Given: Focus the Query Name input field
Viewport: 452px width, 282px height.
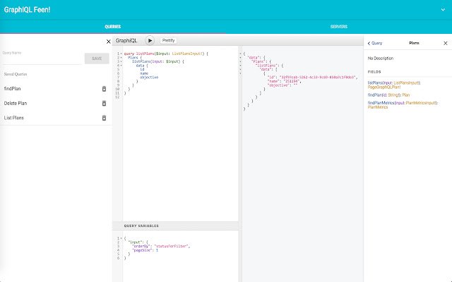Looking at the screenshot, I should [x=41, y=59].
